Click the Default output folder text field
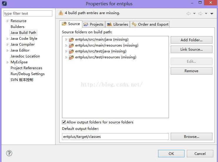Image resolution: width=218 pixels, height=162 pixels. (x=115, y=136)
